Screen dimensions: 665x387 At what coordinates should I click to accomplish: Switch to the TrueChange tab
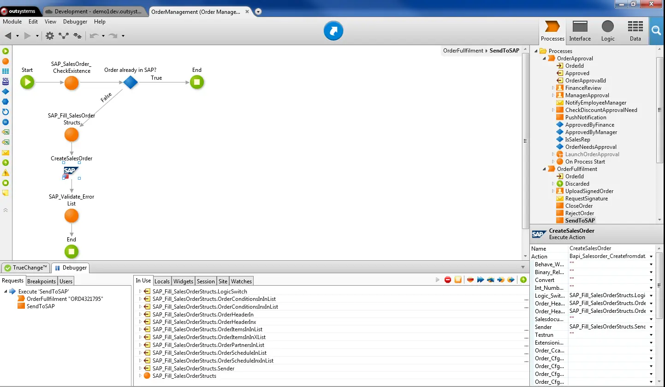(x=26, y=268)
